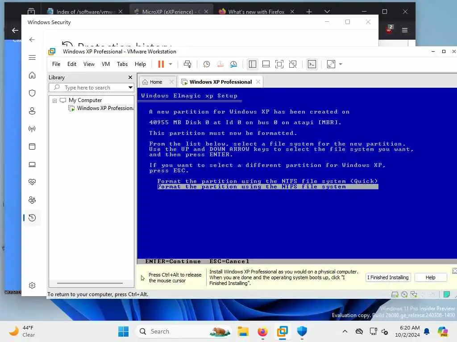
Task: Open App & browser control icon
Action: click(x=32, y=146)
